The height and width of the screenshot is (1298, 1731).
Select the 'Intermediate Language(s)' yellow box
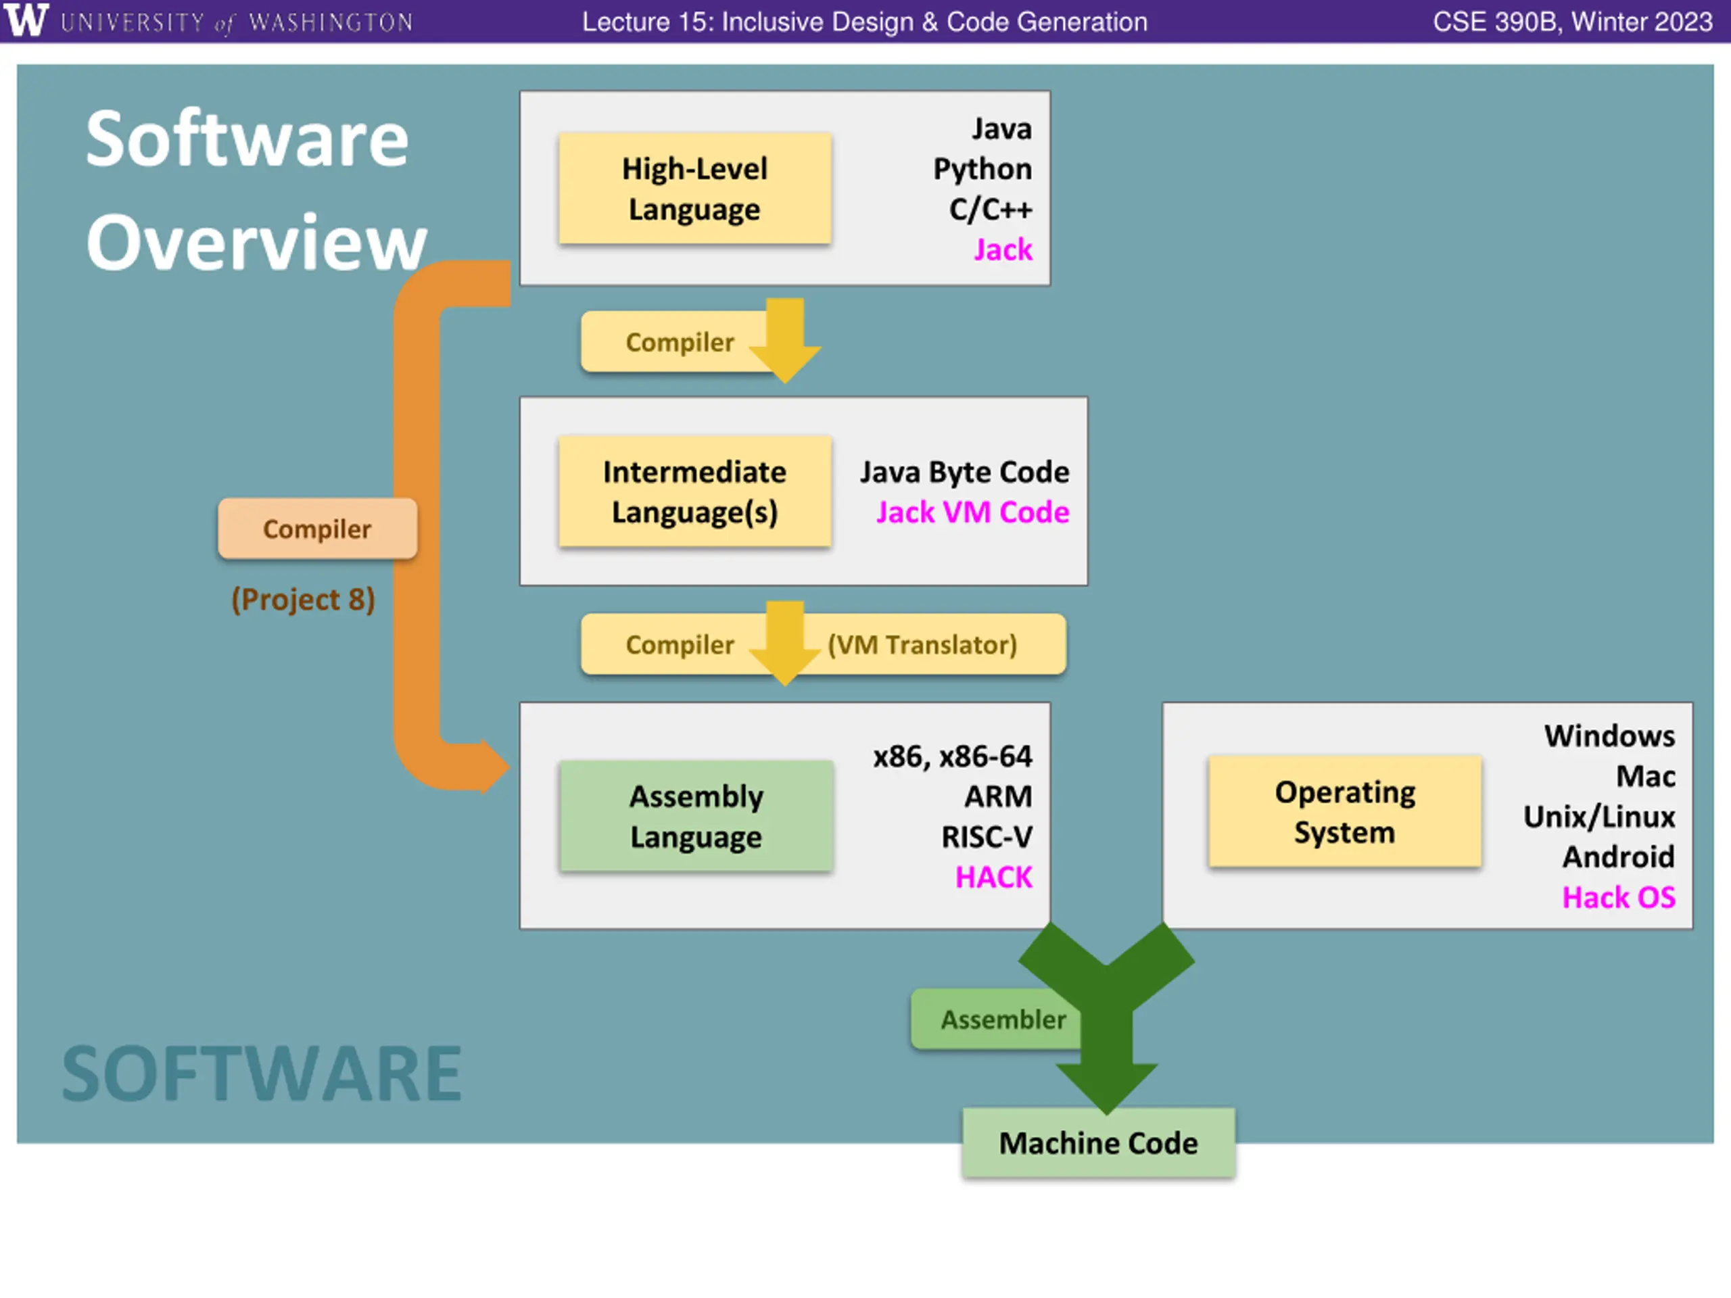pos(694,491)
